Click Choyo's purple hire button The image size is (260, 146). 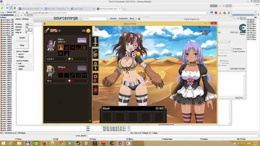[82, 68]
